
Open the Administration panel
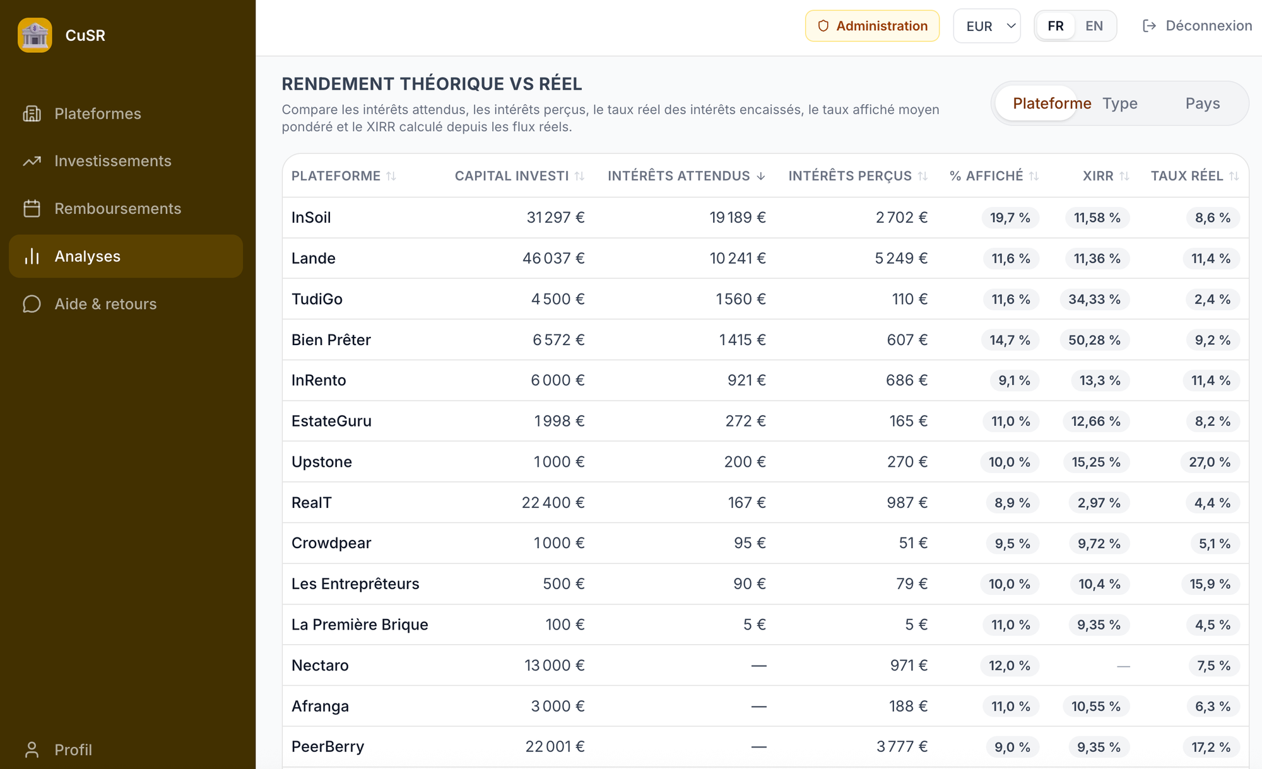tap(872, 26)
